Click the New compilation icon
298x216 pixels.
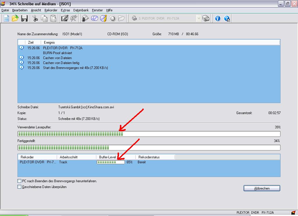coord(6,18)
